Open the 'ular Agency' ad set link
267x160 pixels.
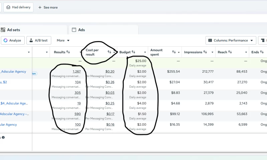pos(8,125)
